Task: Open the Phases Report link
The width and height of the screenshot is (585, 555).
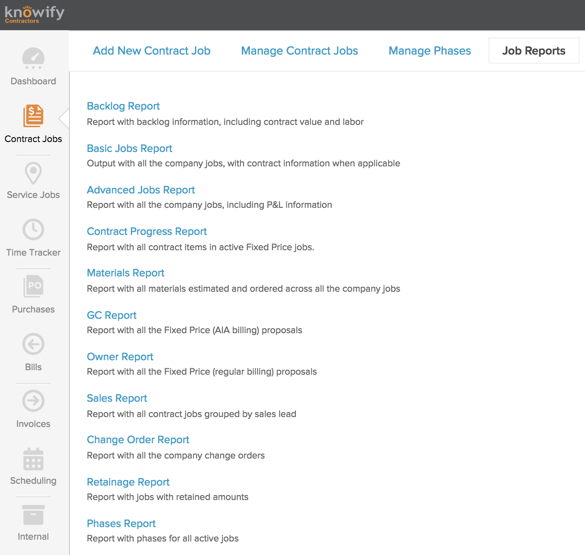Action: tap(121, 523)
